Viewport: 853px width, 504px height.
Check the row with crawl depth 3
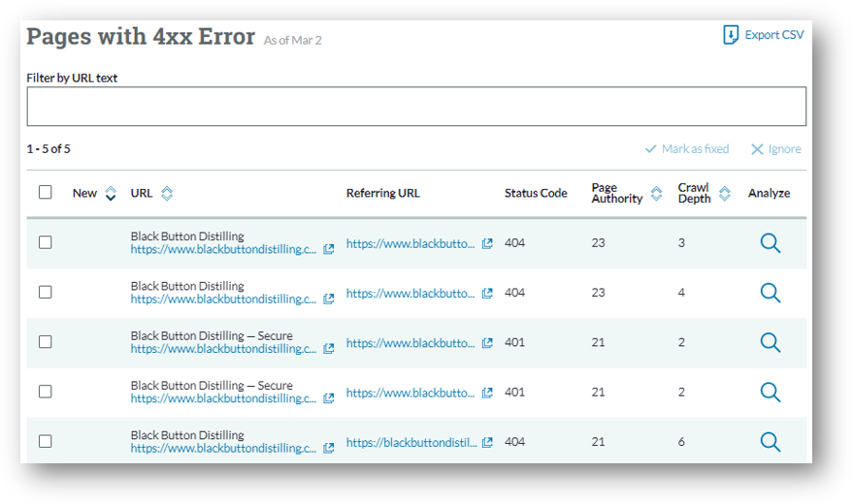[46, 242]
